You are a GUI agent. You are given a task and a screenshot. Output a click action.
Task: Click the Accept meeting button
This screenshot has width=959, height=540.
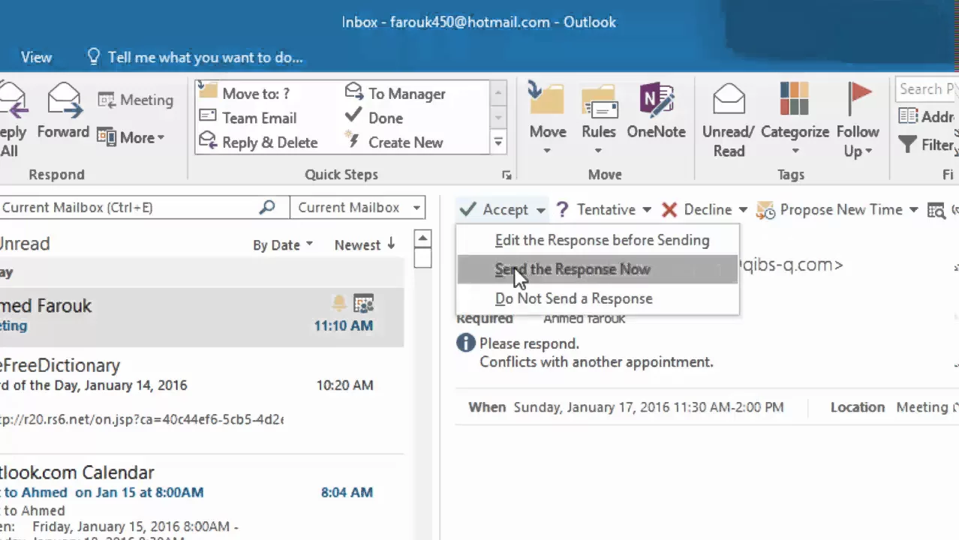click(495, 210)
